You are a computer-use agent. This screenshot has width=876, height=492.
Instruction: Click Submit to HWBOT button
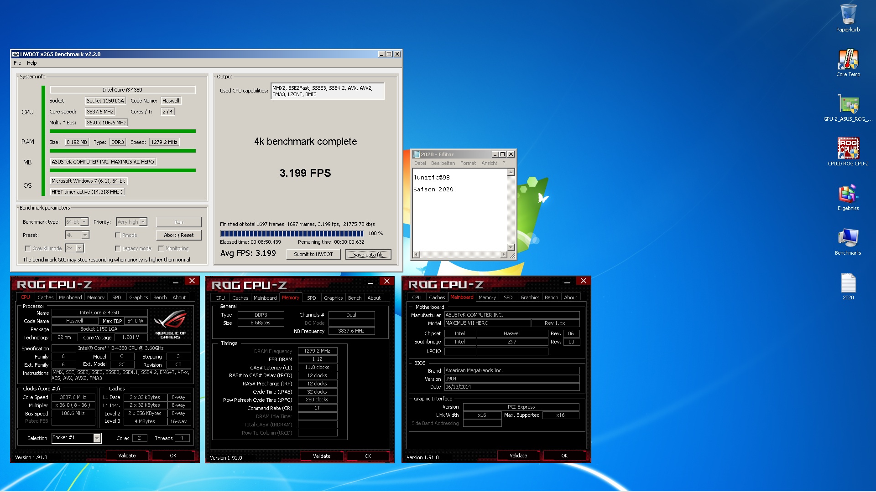point(313,254)
